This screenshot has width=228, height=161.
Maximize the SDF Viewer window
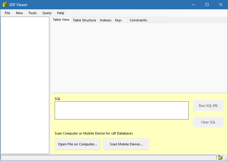point(207,5)
